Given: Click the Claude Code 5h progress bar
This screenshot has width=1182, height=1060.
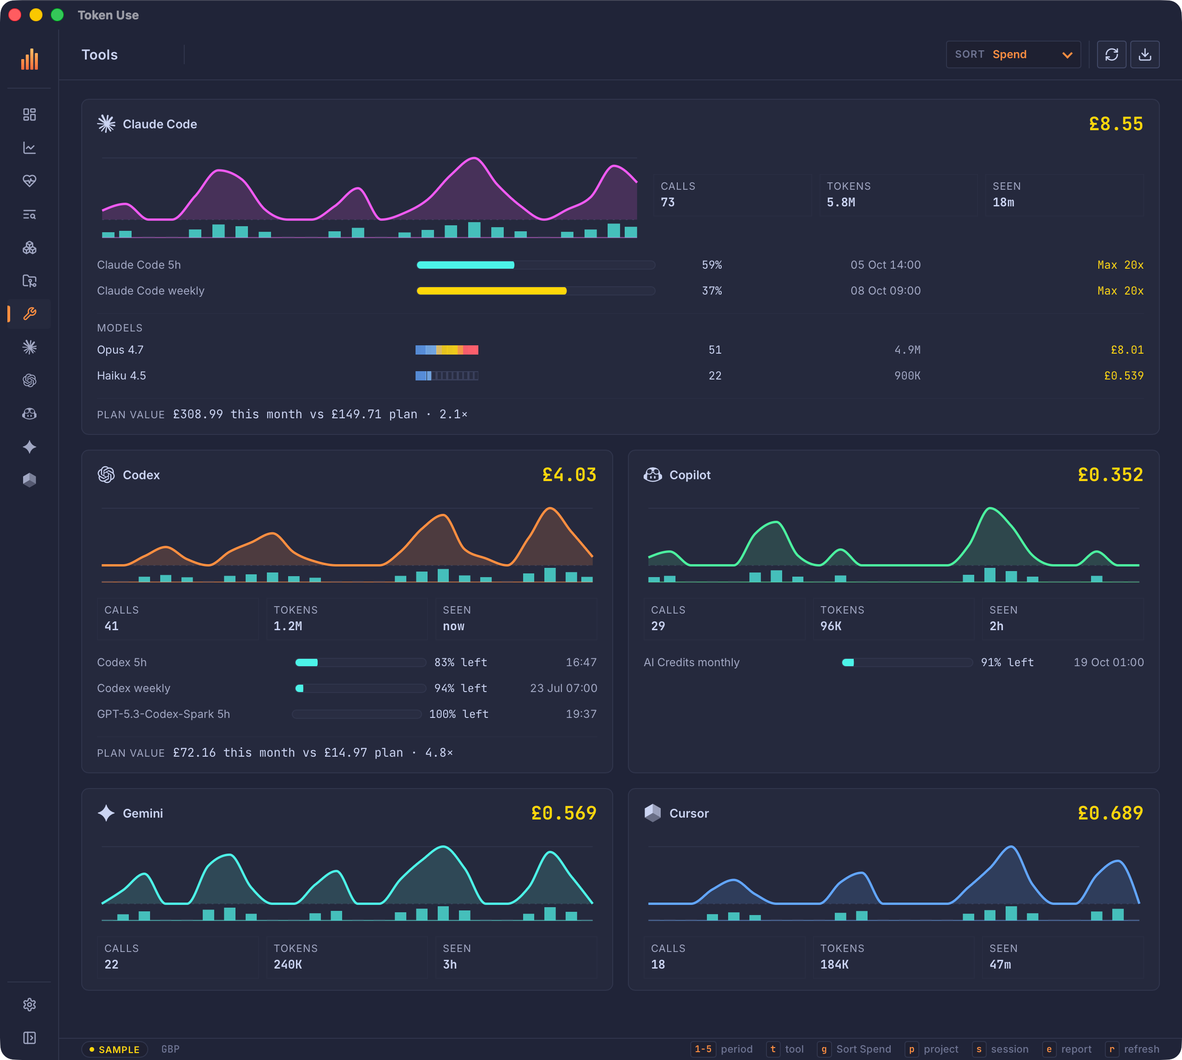Looking at the screenshot, I should point(536,265).
